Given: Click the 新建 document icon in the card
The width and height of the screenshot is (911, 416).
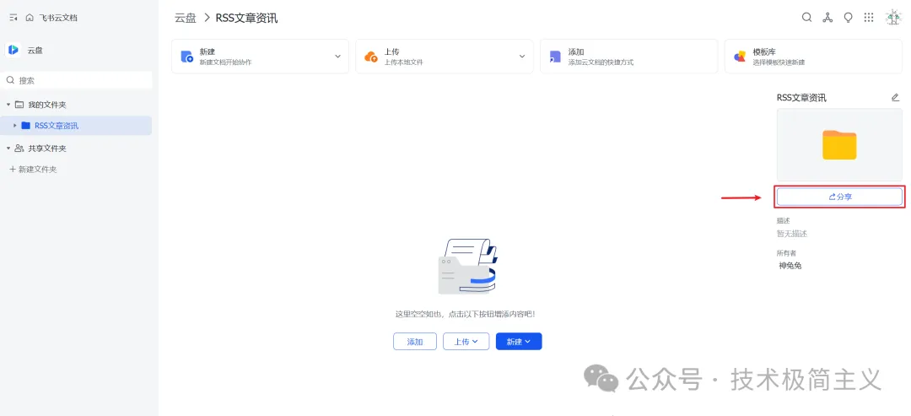Looking at the screenshot, I should tap(186, 57).
